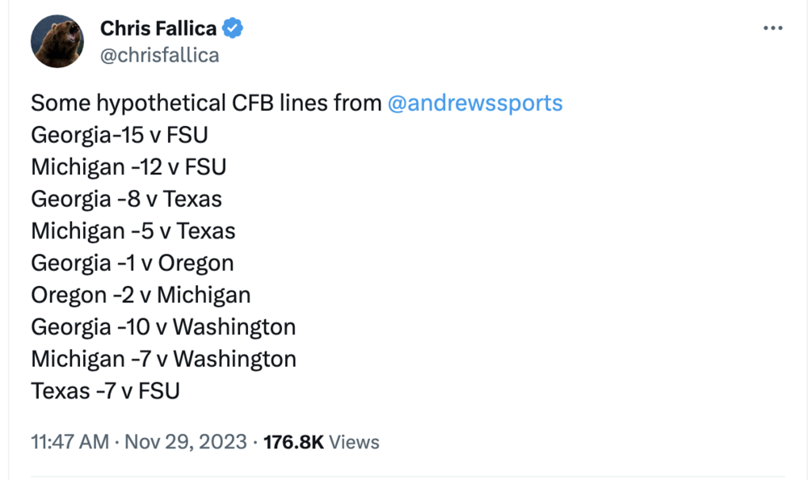The image size is (808, 480).
Task: Click the "Georgia -1 v Oregon" line
Action: point(133,263)
